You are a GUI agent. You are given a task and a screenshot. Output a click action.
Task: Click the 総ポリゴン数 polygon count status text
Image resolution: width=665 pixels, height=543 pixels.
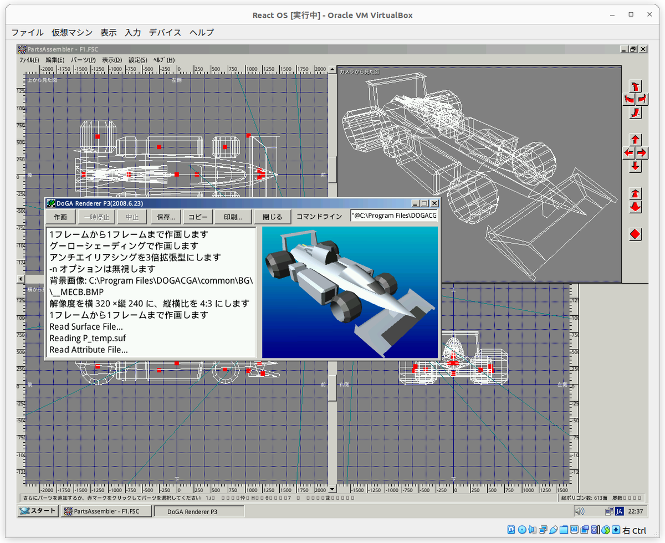tap(584, 498)
